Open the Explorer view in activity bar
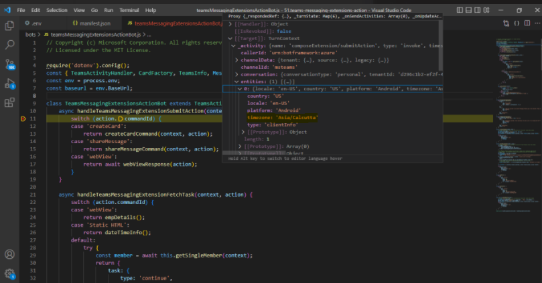 point(9,25)
